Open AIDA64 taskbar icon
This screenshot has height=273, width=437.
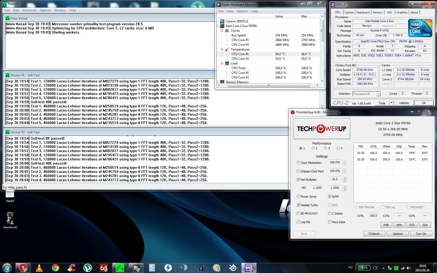click(104, 268)
